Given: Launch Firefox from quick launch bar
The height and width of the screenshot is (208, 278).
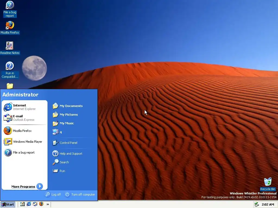Looking at the screenshot, I should click(41, 204).
